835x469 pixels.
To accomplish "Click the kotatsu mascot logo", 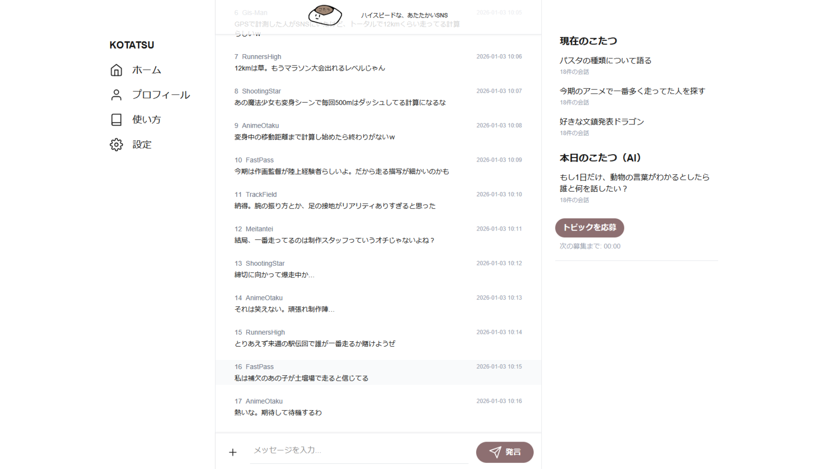I will (325, 15).
